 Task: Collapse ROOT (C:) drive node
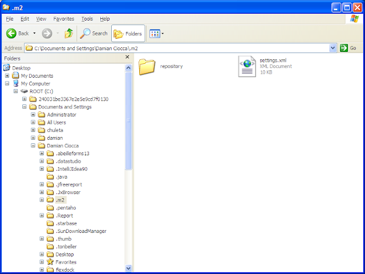15,91
